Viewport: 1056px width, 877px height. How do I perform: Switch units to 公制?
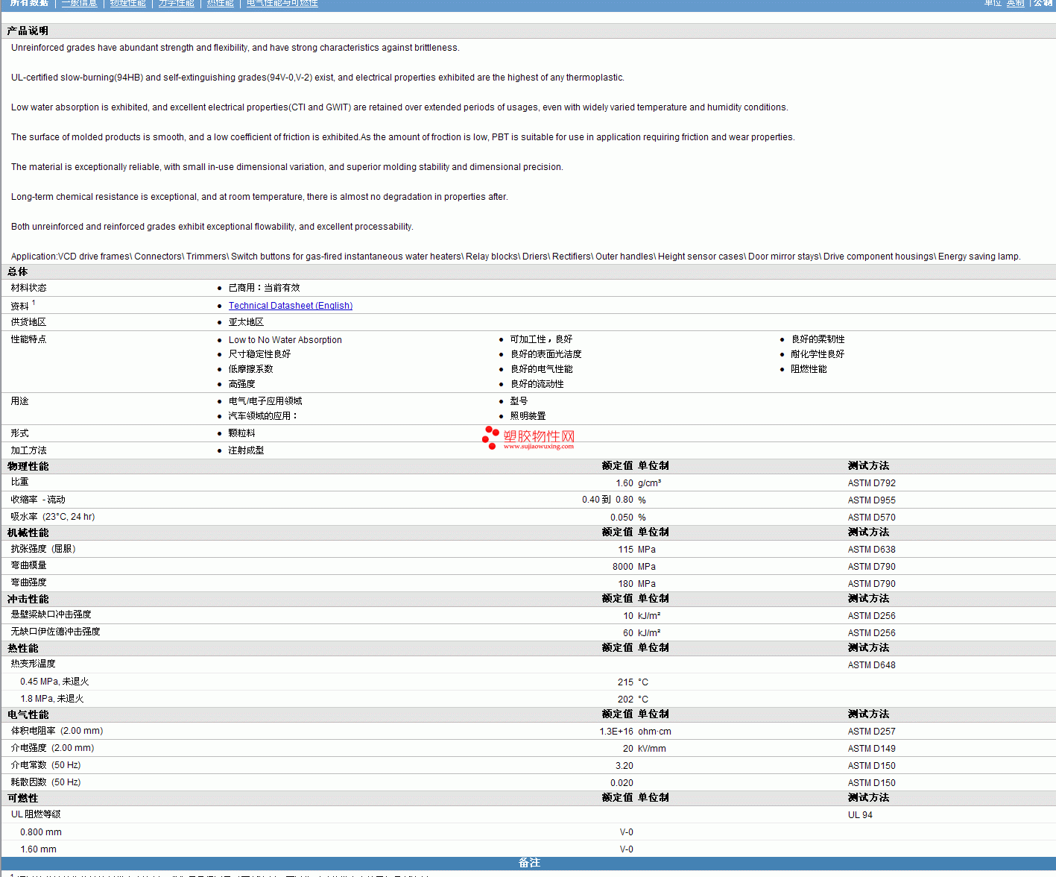point(1043,3)
